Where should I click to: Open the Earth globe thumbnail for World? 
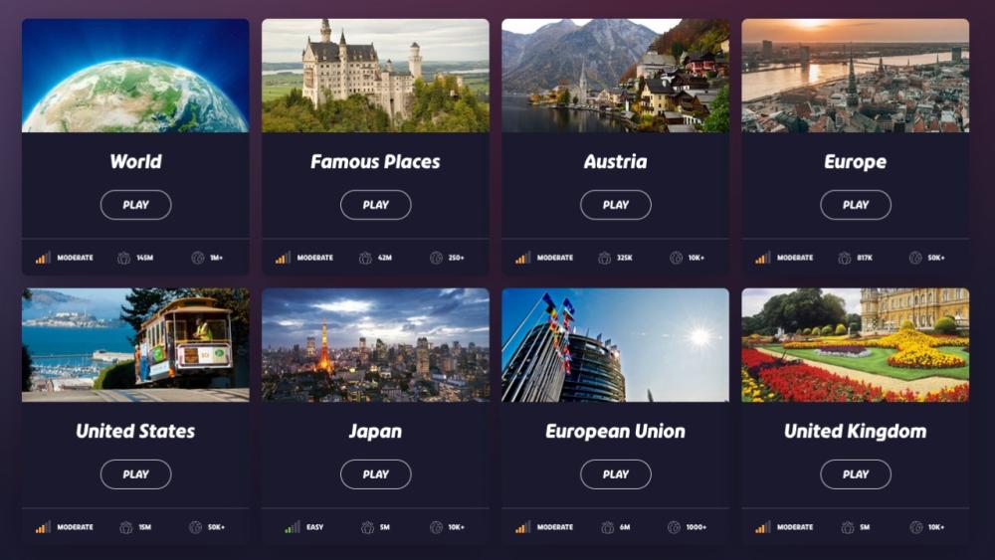click(x=135, y=76)
